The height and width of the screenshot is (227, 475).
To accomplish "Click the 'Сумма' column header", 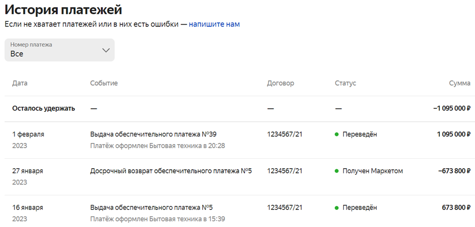I will (459, 83).
